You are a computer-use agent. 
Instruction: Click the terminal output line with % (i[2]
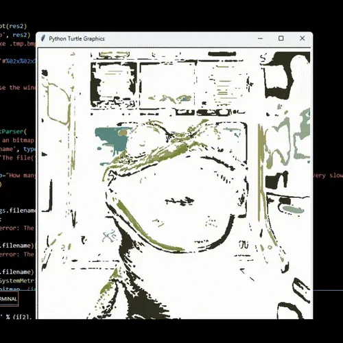tap(18, 317)
